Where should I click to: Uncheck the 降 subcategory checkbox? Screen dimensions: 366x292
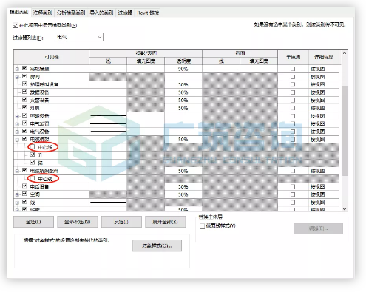coord(33,163)
